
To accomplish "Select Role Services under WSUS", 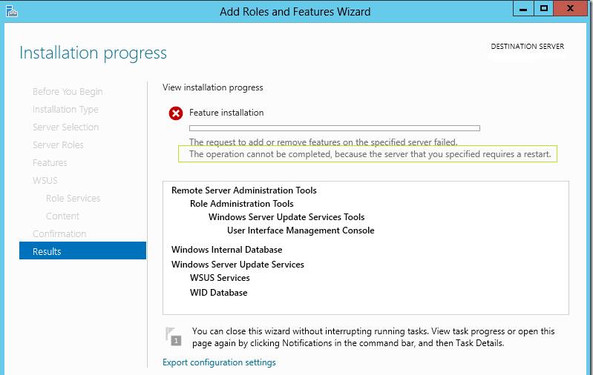I will pos(73,199).
